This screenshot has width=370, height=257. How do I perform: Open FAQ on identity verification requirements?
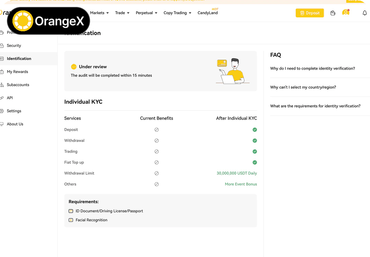click(315, 106)
